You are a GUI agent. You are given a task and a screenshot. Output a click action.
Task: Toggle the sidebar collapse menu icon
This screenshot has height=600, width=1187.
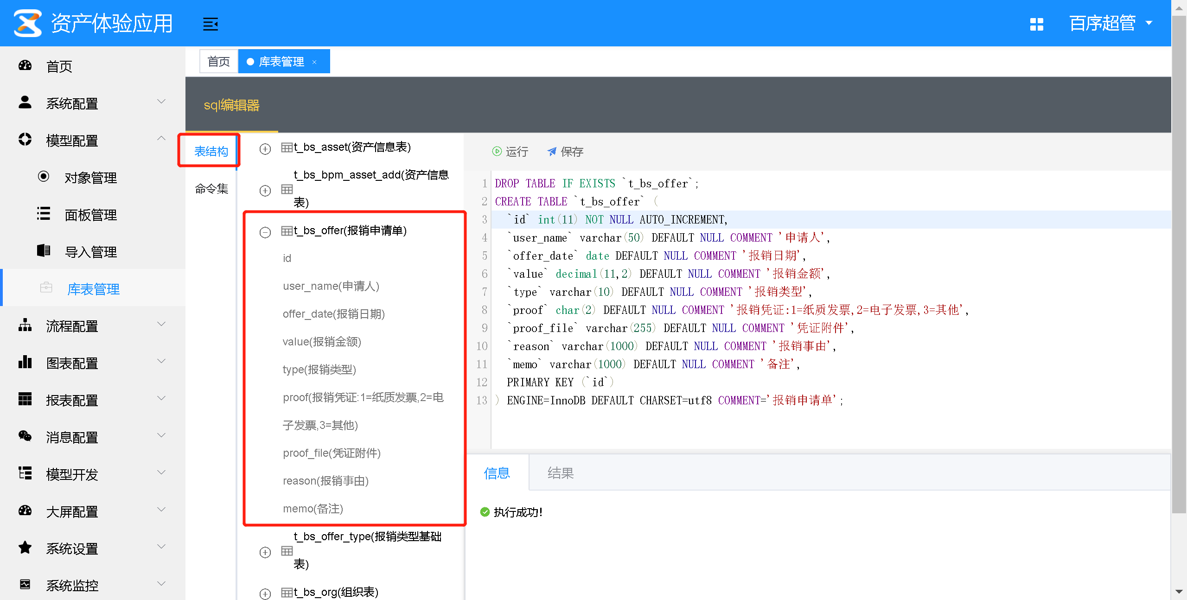211,24
